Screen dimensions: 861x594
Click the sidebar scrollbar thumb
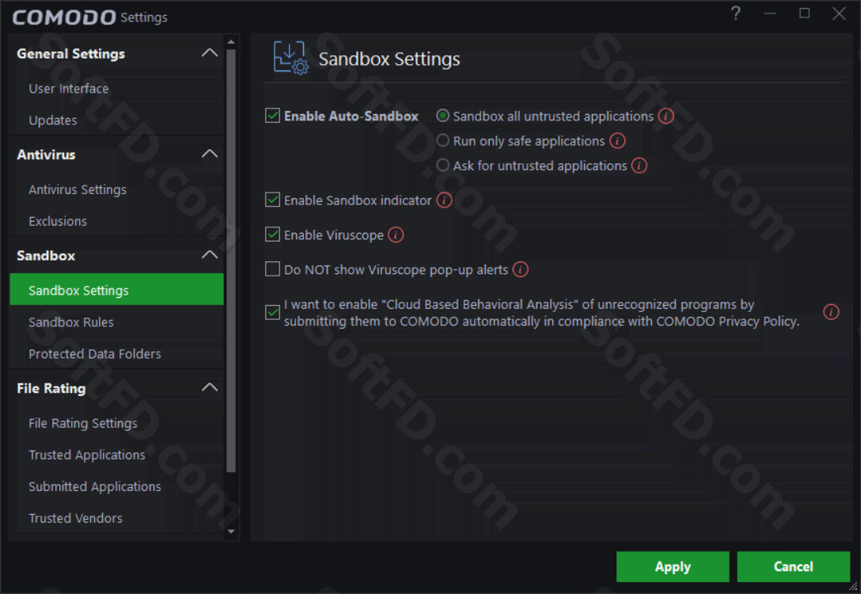point(231,261)
